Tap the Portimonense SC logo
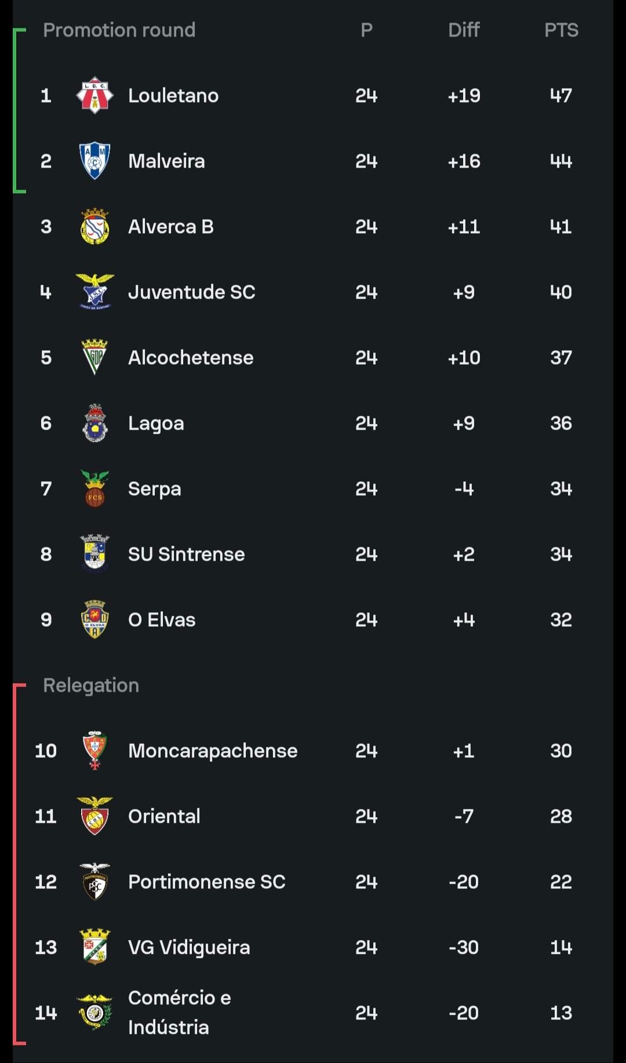The width and height of the screenshot is (626, 1063). click(x=94, y=881)
